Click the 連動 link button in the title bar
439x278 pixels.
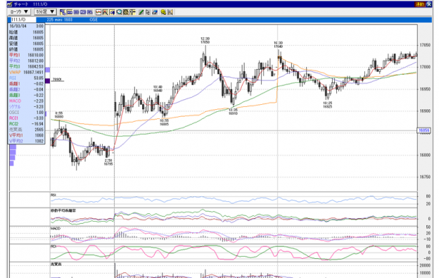click(420, 4)
